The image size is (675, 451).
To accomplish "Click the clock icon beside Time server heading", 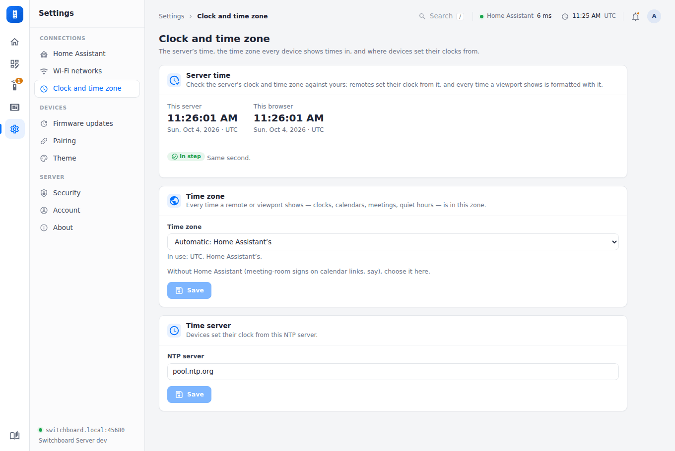I will pos(174,330).
